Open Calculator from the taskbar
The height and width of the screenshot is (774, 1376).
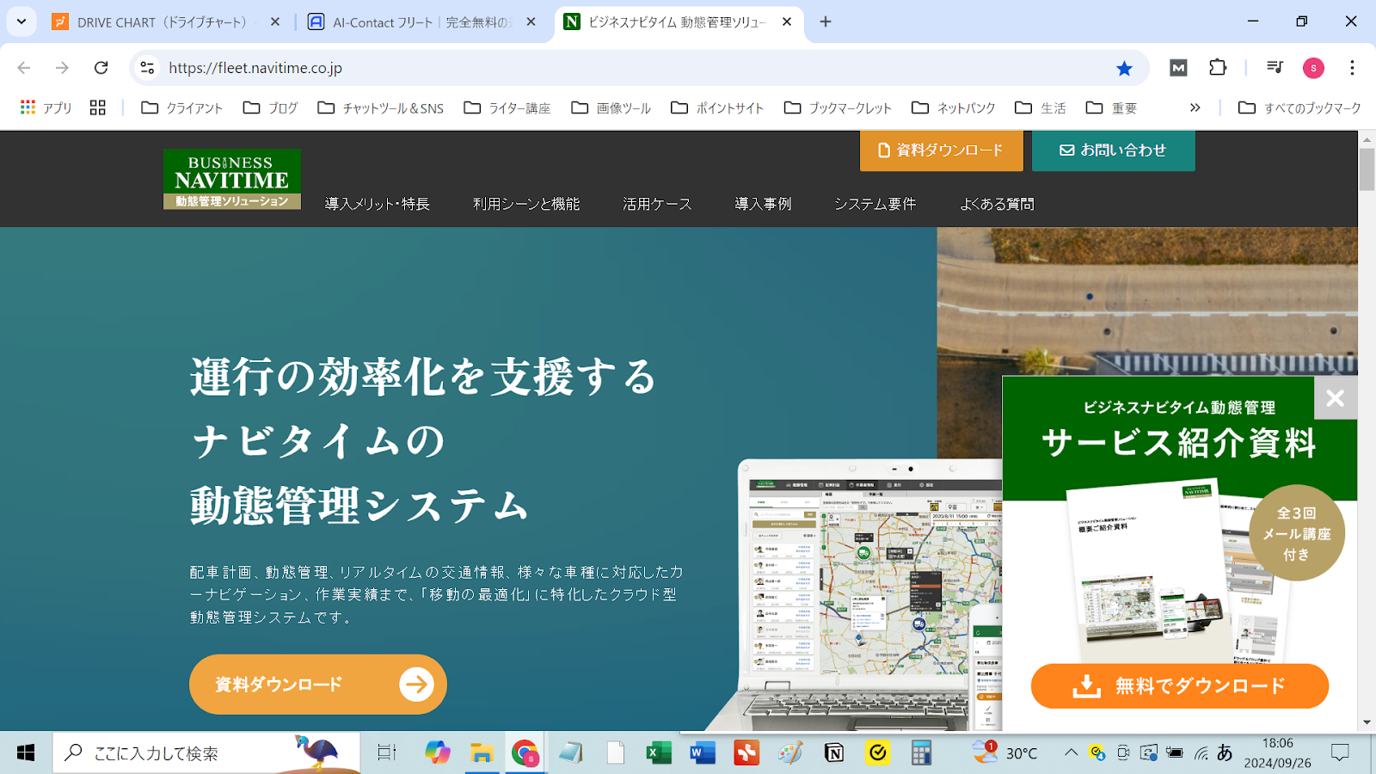921,753
